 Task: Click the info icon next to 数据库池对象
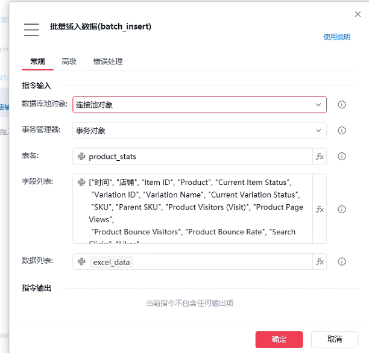point(342,105)
